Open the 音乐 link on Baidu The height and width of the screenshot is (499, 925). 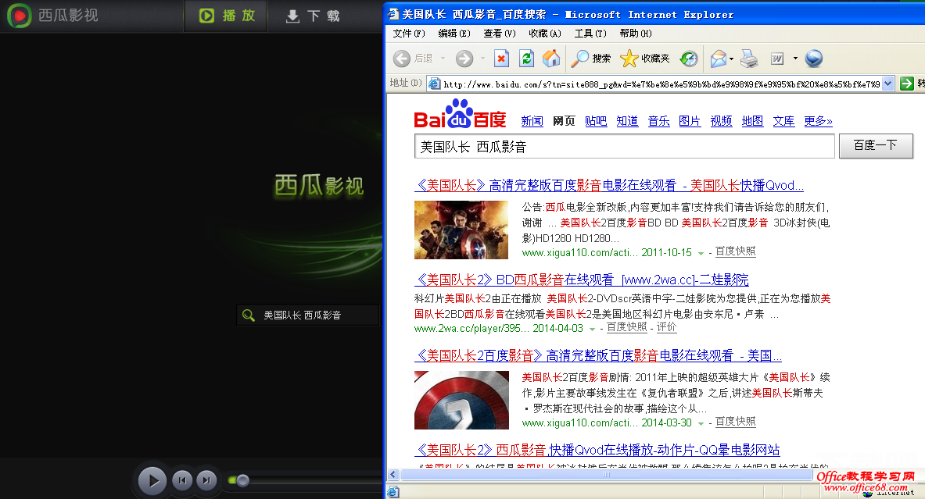658,121
